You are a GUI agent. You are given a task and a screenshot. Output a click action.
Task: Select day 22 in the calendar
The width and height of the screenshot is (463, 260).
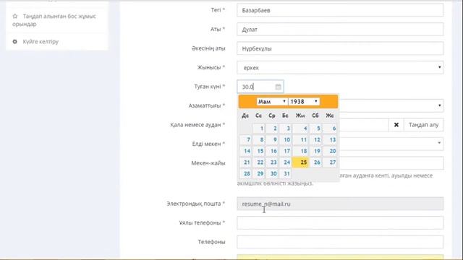coord(259,162)
